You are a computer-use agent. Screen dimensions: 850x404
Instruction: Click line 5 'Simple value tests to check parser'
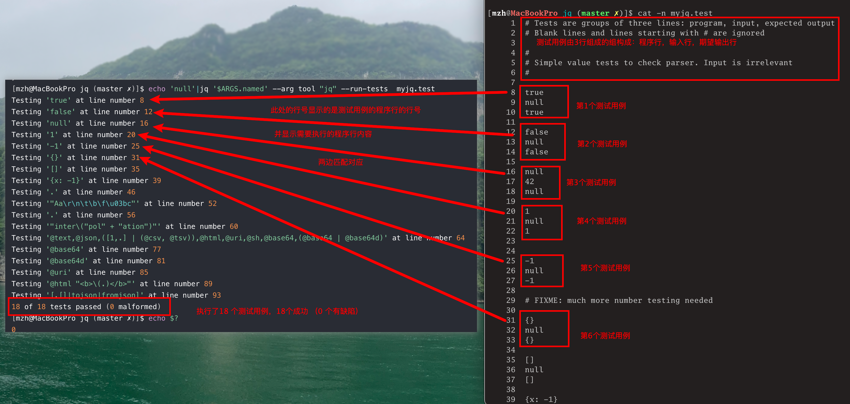point(659,63)
